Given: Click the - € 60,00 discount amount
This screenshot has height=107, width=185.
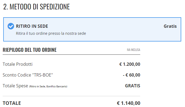Looking at the screenshot, I should pos(132,75).
